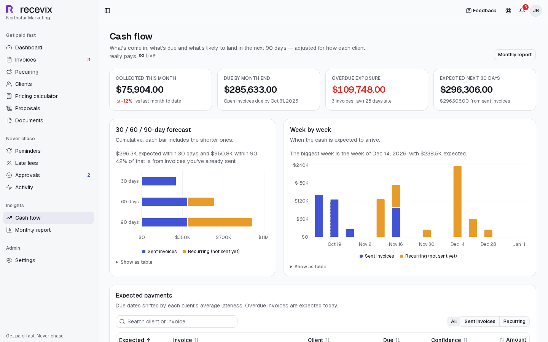Sort the table by Invoice column

186,340
